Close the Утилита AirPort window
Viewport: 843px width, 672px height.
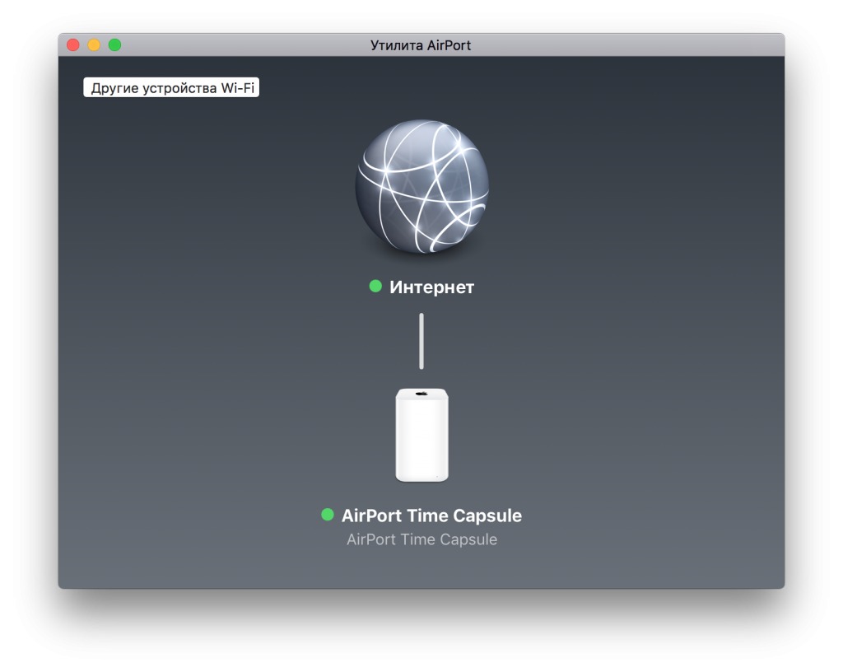click(73, 45)
